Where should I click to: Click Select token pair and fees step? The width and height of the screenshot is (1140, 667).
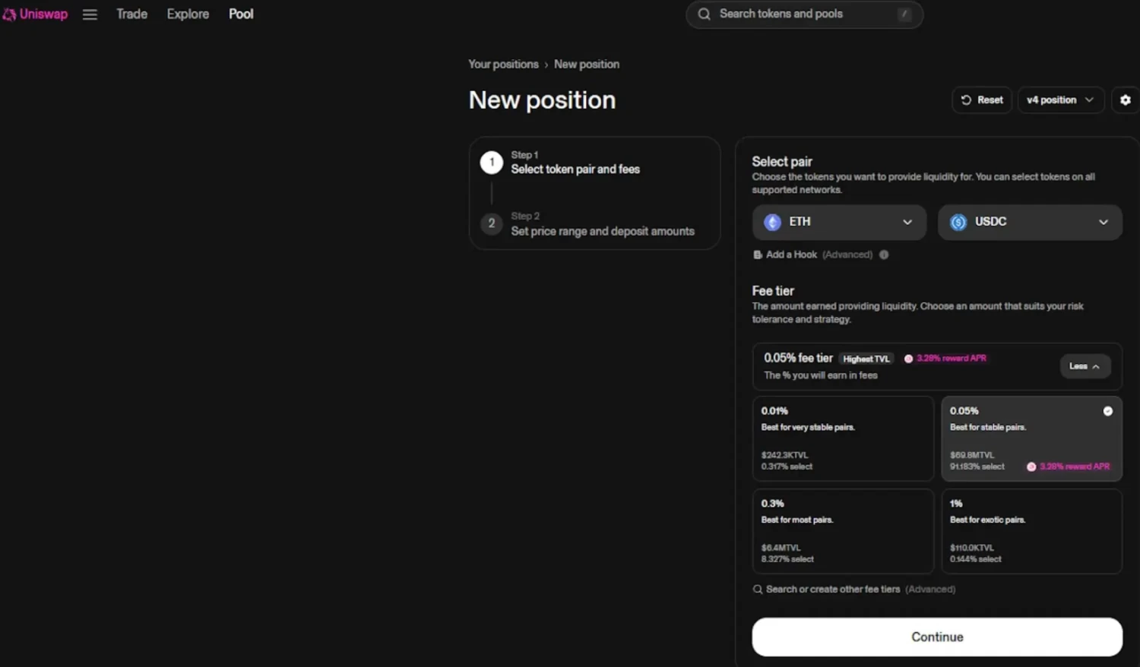tap(575, 169)
